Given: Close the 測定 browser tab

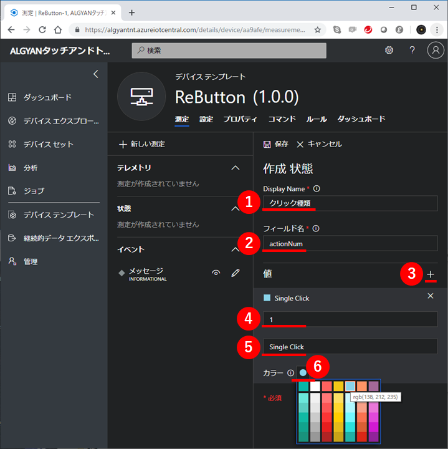Looking at the screenshot, I should pos(113,12).
